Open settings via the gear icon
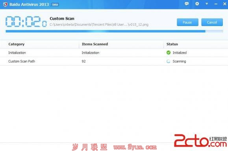This screenshot has width=228, height=151. pos(197,4)
